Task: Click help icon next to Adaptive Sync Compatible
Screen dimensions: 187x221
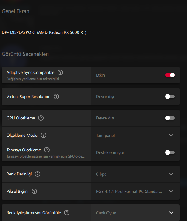Action: (x=60, y=72)
